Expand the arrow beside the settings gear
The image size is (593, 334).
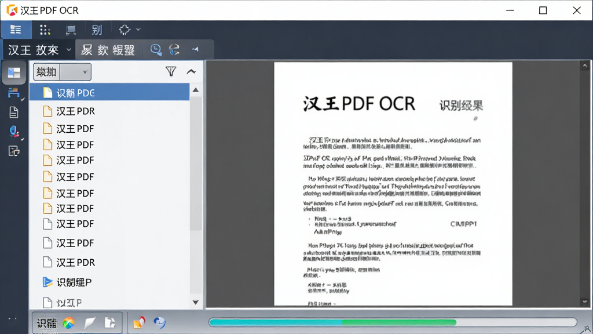[138, 30]
